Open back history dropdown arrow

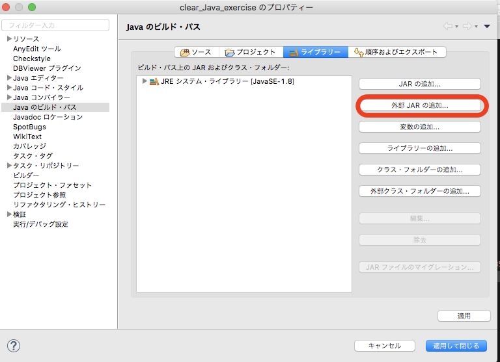[x=456, y=27]
